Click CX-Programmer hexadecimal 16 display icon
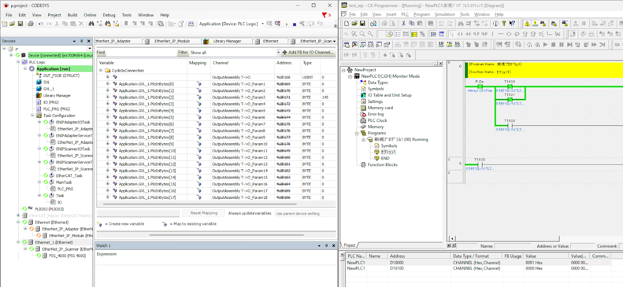 click(x=457, y=44)
